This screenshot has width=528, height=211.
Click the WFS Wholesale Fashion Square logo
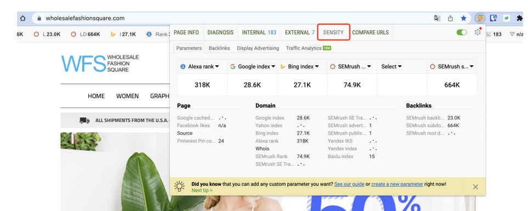[100, 63]
